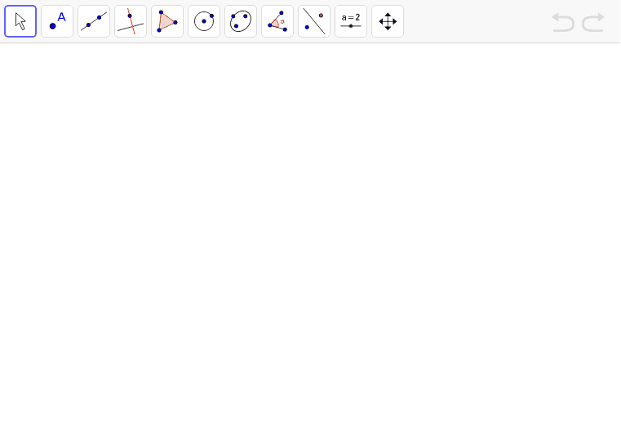Choose the Point tool

click(57, 21)
